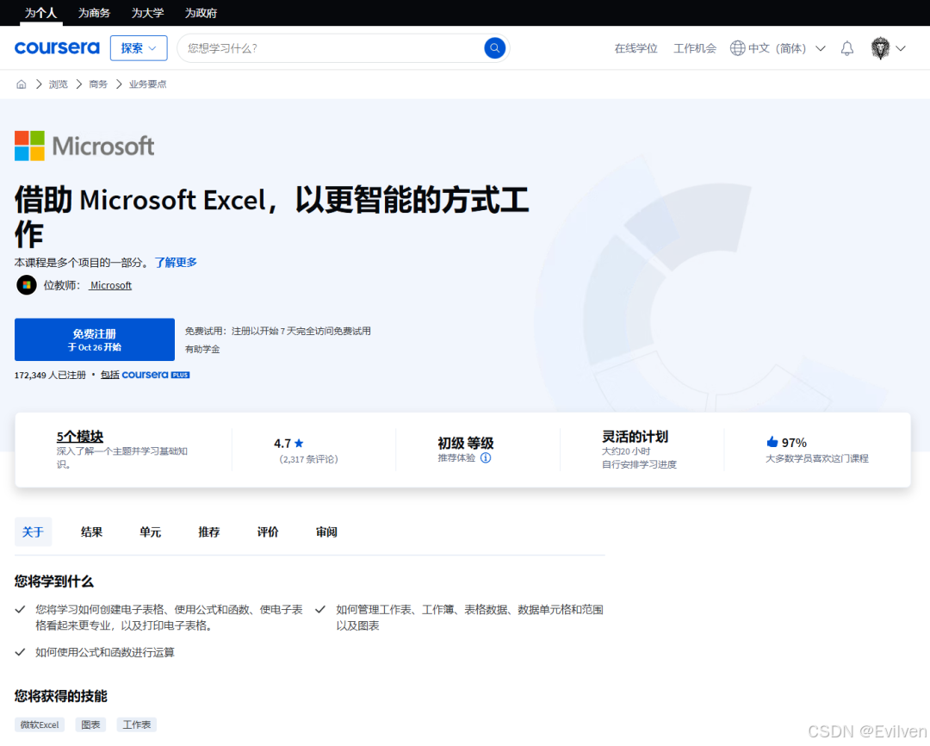The height and width of the screenshot is (746, 930).
Task: Click the 172,349 人已注册 text
Action: [51, 375]
